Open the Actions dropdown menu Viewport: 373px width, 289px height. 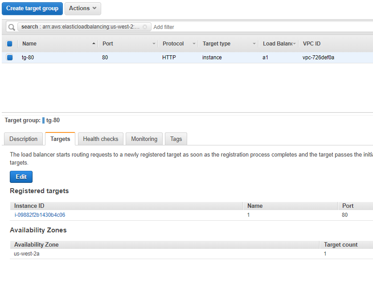(x=83, y=8)
